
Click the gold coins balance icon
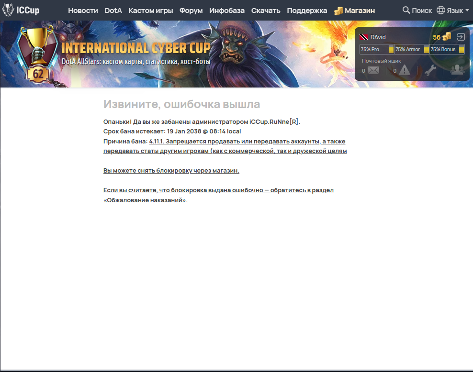click(x=447, y=37)
